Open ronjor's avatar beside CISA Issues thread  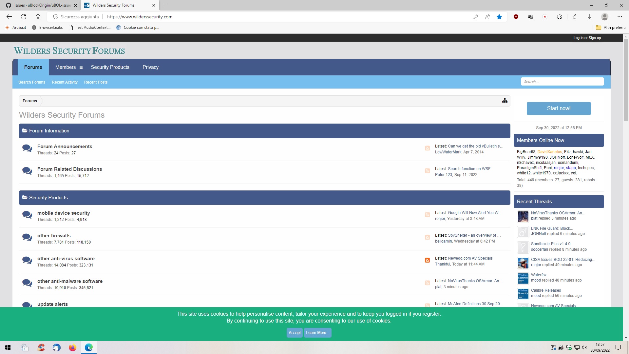[523, 263]
